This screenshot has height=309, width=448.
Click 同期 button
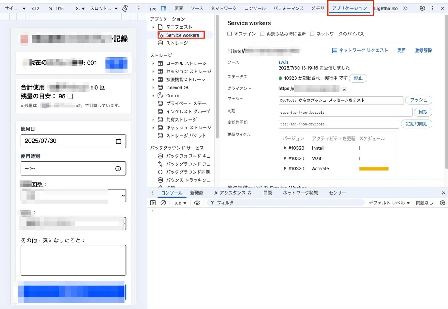[x=423, y=112]
